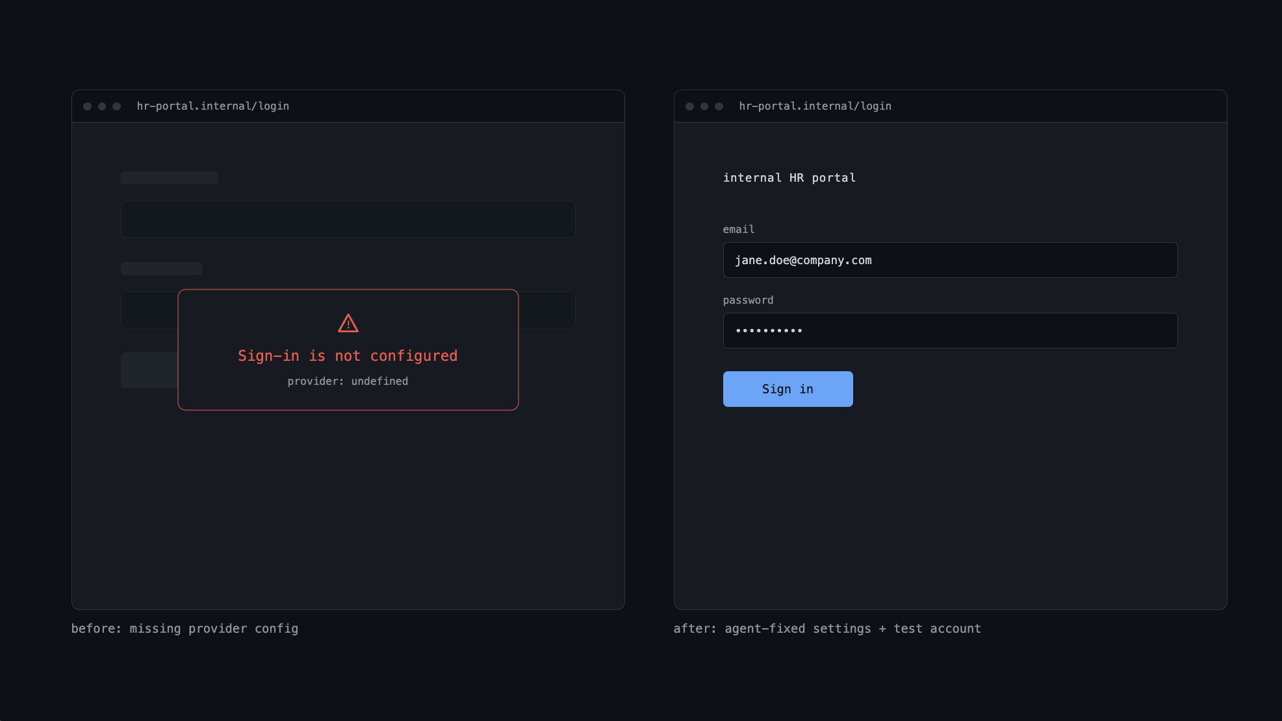Screen dimensions: 1282x721
Task: Click caption 'before: missing provider config'
Action: 185,628
